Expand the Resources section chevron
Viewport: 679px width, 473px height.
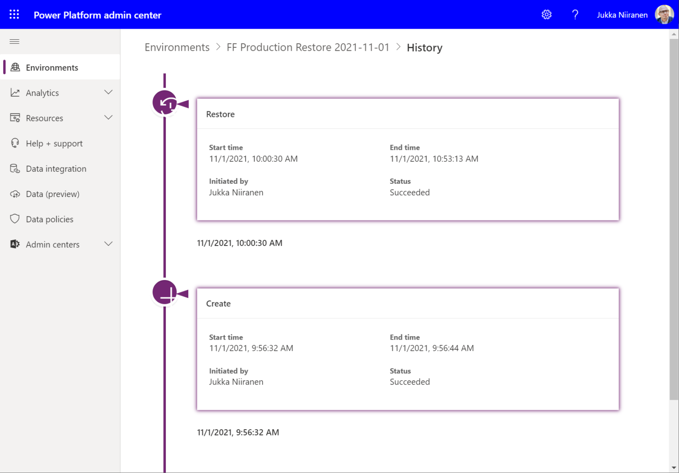click(108, 118)
